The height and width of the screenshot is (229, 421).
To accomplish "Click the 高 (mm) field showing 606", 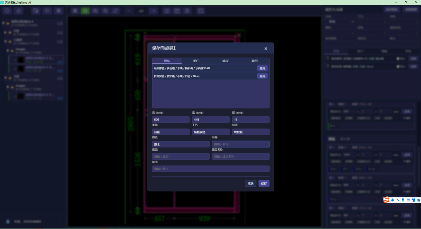I will [171, 119].
